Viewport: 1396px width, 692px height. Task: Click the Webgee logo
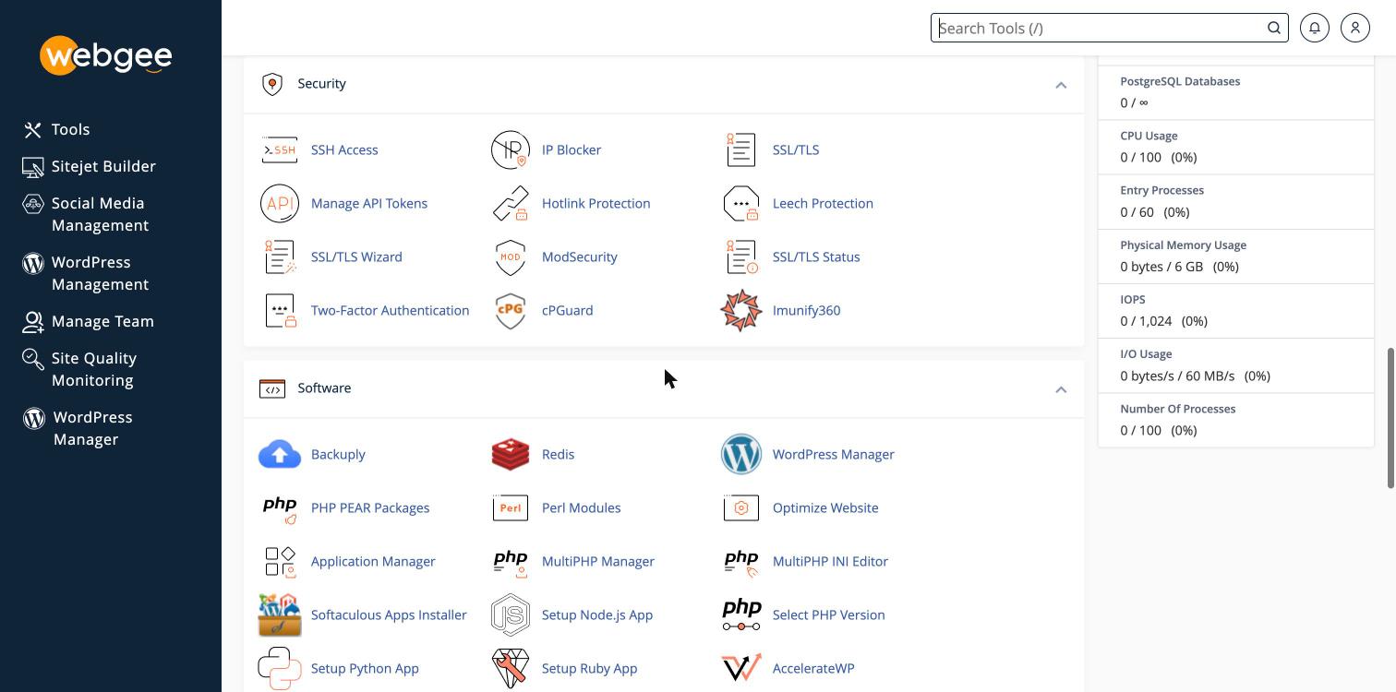click(x=106, y=55)
